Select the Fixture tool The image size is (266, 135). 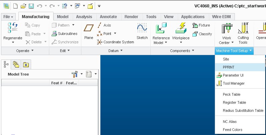click(x=201, y=25)
